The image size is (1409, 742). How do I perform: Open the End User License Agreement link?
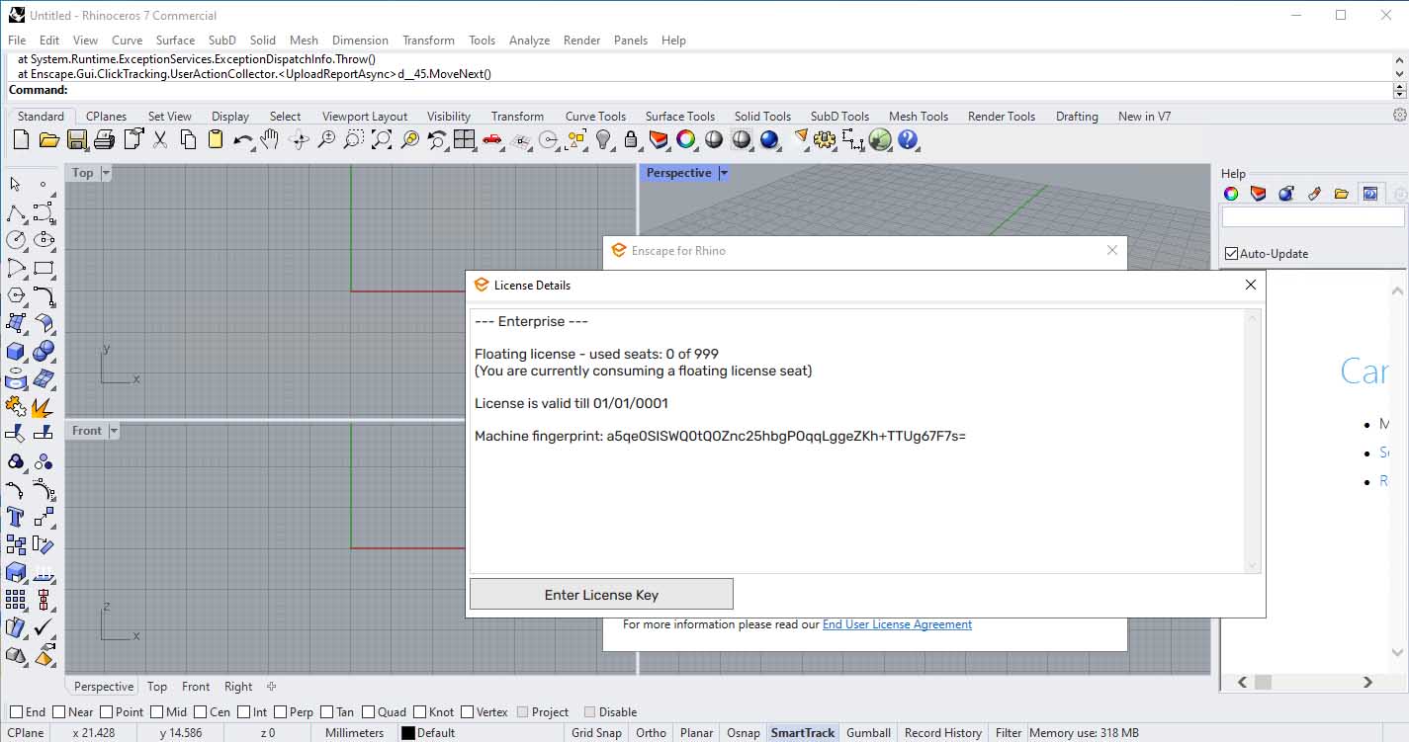coord(897,624)
